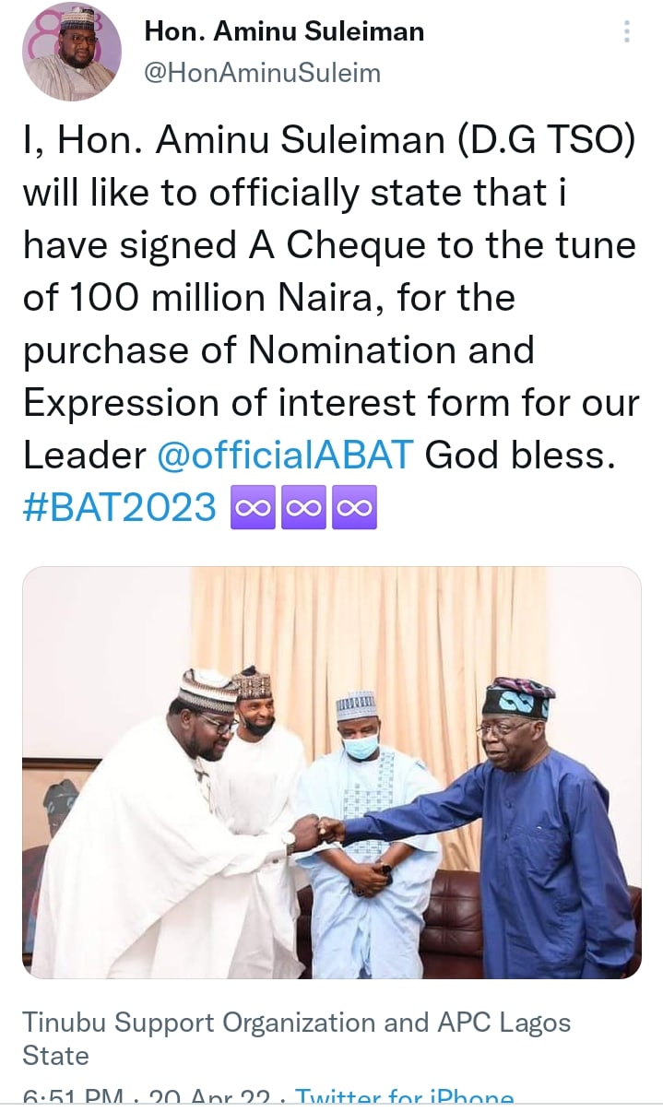Click the #BAT2023 hashtag

click(x=120, y=507)
